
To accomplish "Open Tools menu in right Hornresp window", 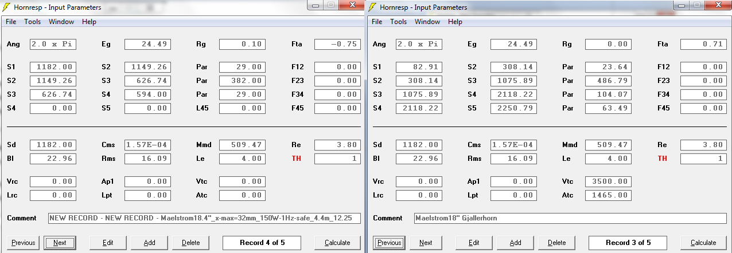I will [x=398, y=22].
